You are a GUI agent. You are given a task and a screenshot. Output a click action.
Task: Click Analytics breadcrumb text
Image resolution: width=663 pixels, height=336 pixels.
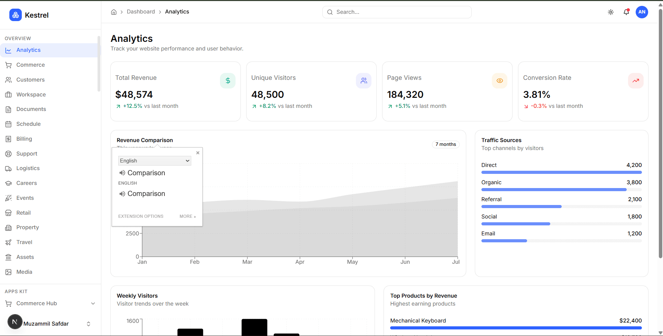click(177, 12)
